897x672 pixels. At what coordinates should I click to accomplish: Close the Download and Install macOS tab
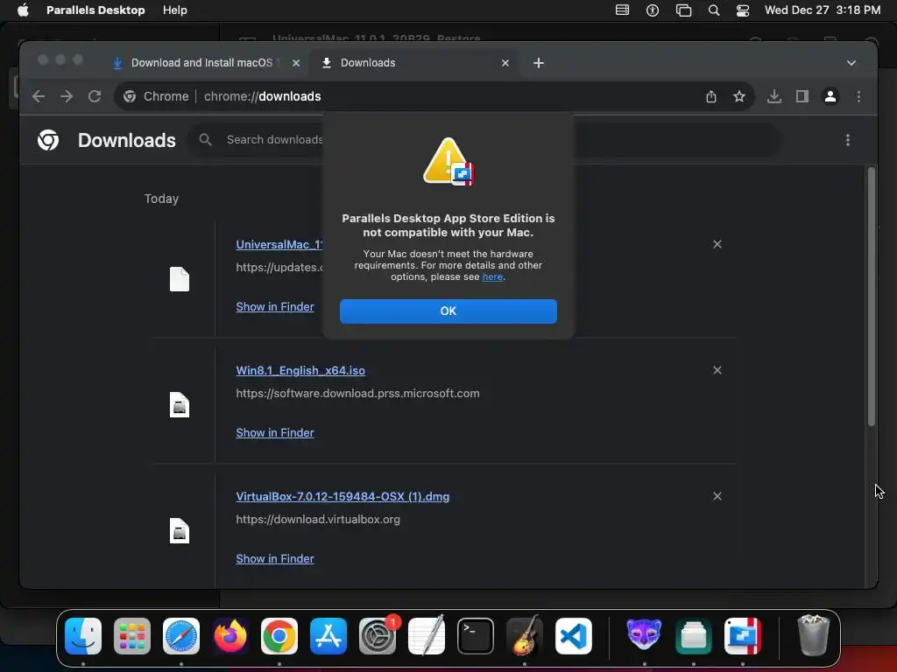(296, 63)
